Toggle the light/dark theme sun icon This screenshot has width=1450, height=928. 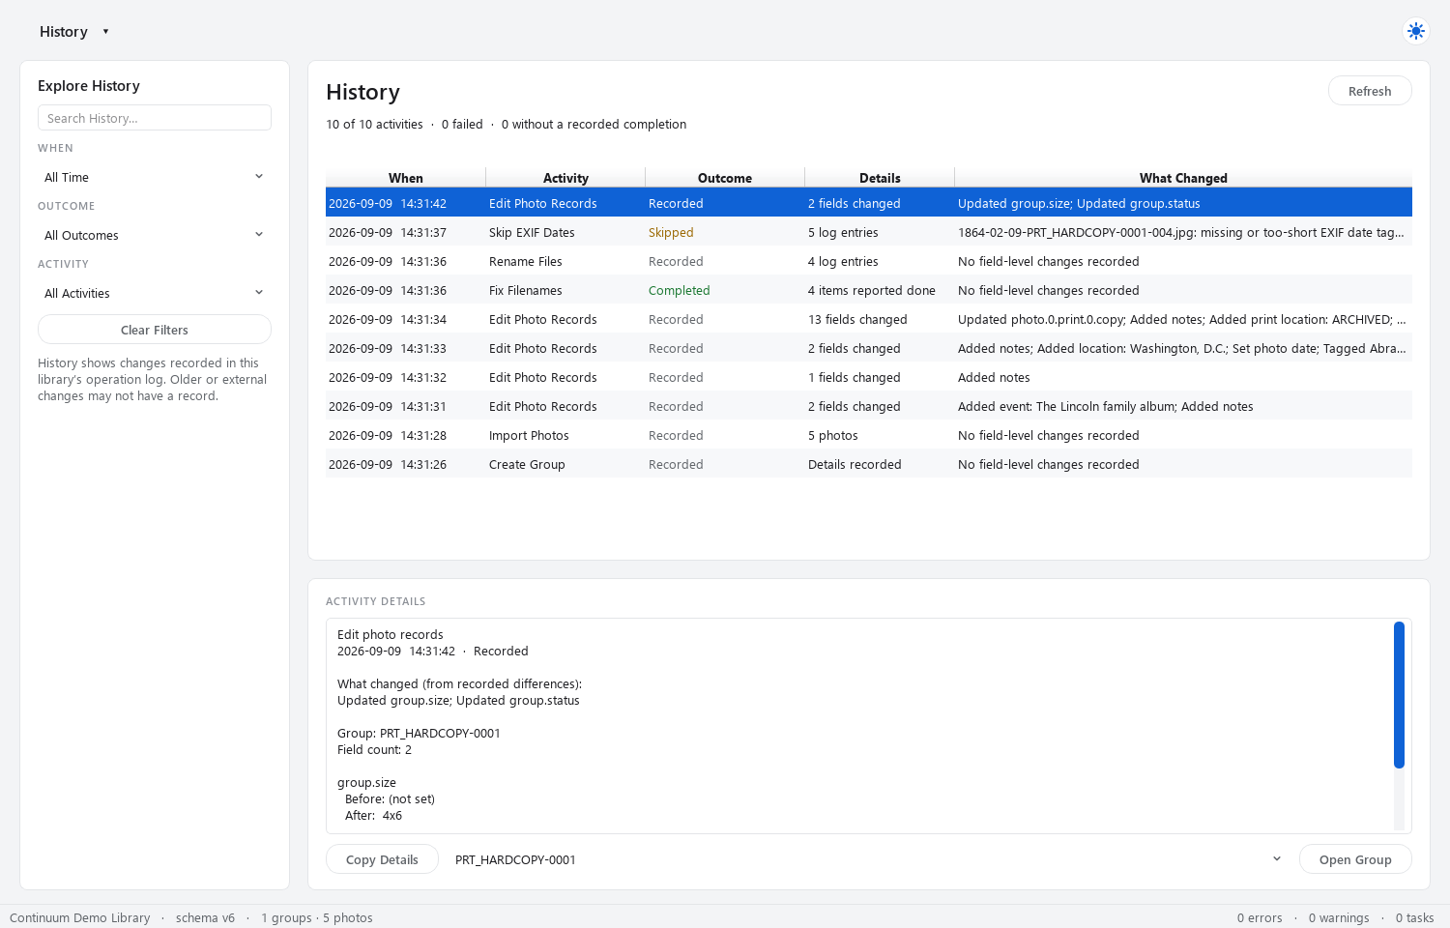coord(1416,31)
